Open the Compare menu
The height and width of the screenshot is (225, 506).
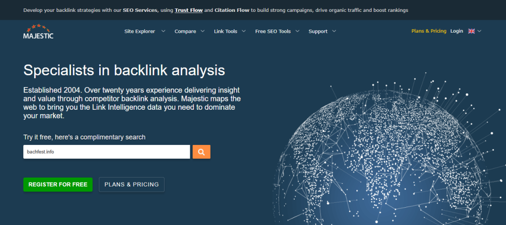pyautogui.click(x=185, y=31)
